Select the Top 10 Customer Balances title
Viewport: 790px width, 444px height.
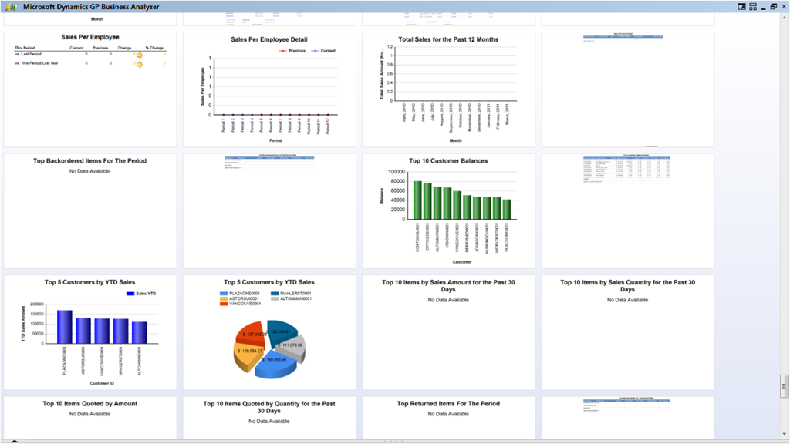point(448,161)
